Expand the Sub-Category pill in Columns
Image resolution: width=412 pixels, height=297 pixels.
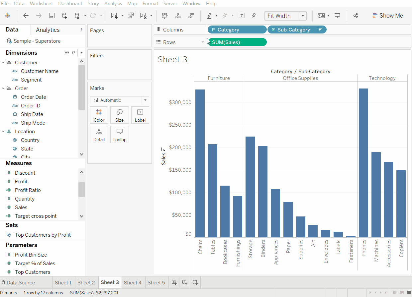tap(273, 30)
